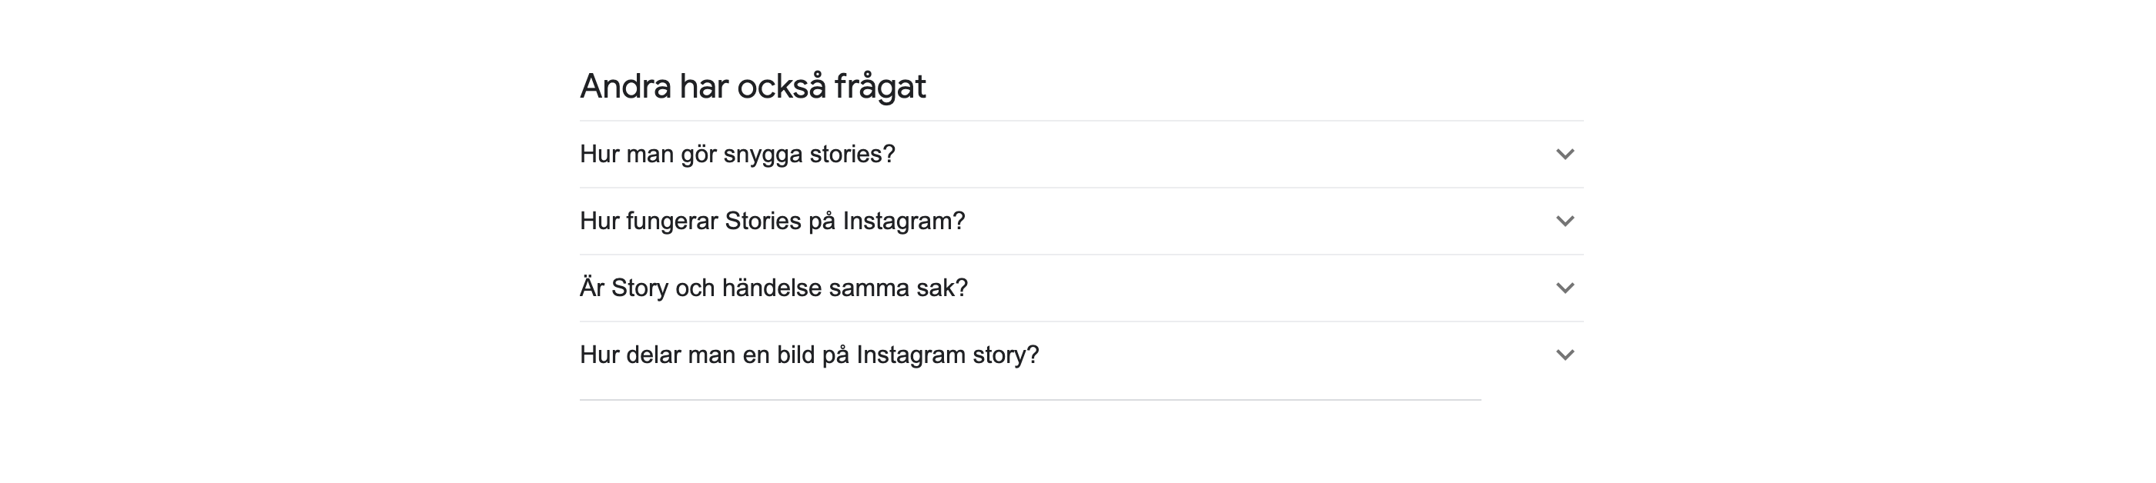Show answer via down arrow on Story och händelse row

point(1565,288)
